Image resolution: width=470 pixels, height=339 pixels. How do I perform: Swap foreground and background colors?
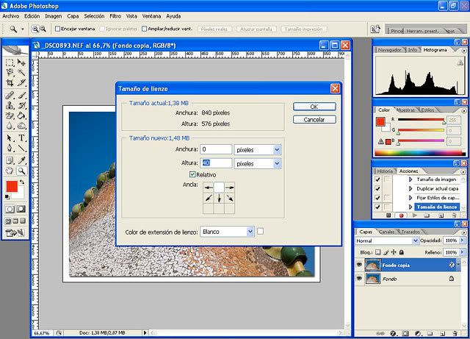click(22, 182)
